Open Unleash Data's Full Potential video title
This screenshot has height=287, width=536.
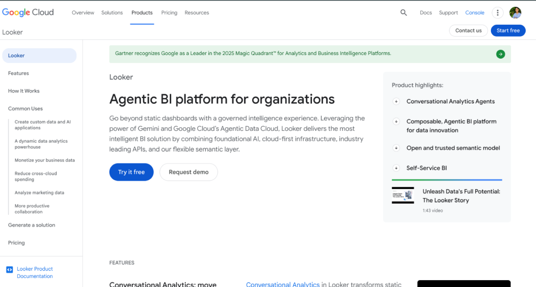[x=461, y=196]
